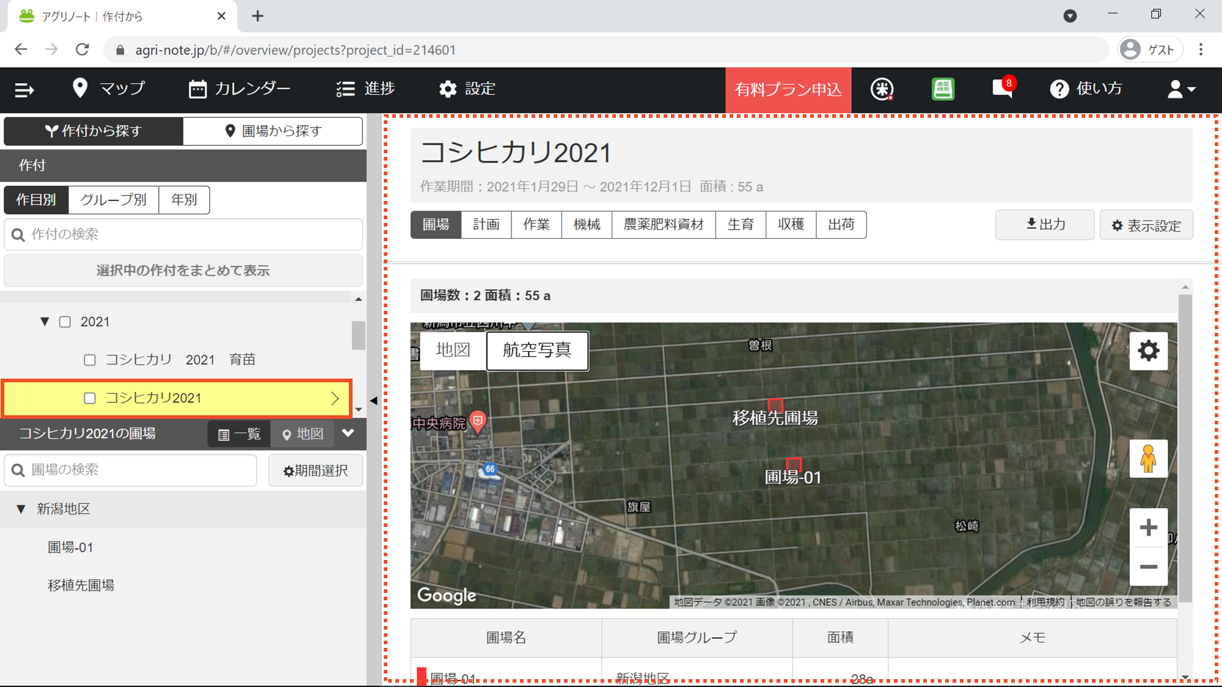Click the main content scrollbar thumb
1222x687 pixels.
1185,448
